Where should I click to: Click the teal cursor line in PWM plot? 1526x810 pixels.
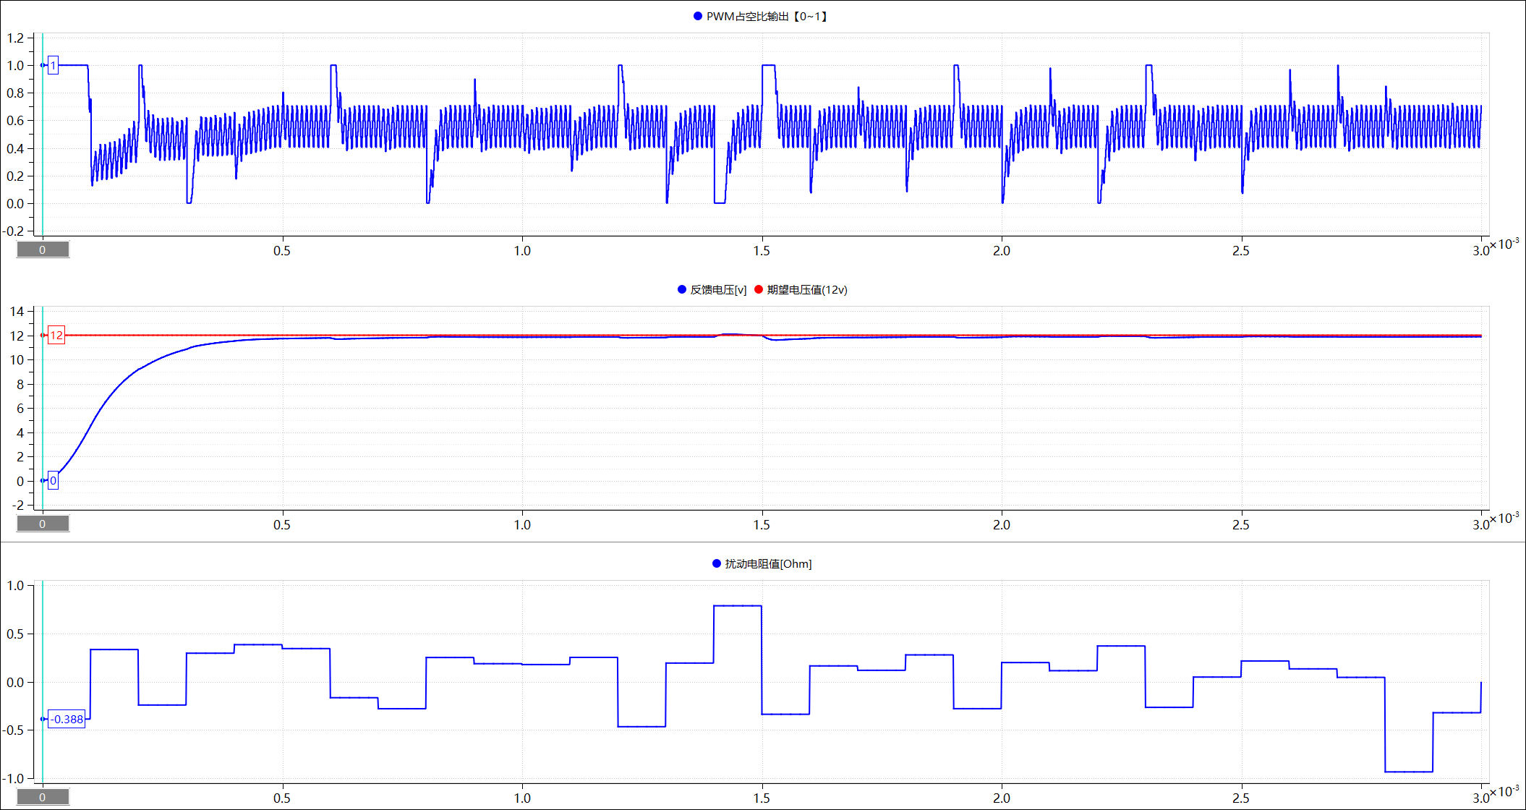(43, 145)
